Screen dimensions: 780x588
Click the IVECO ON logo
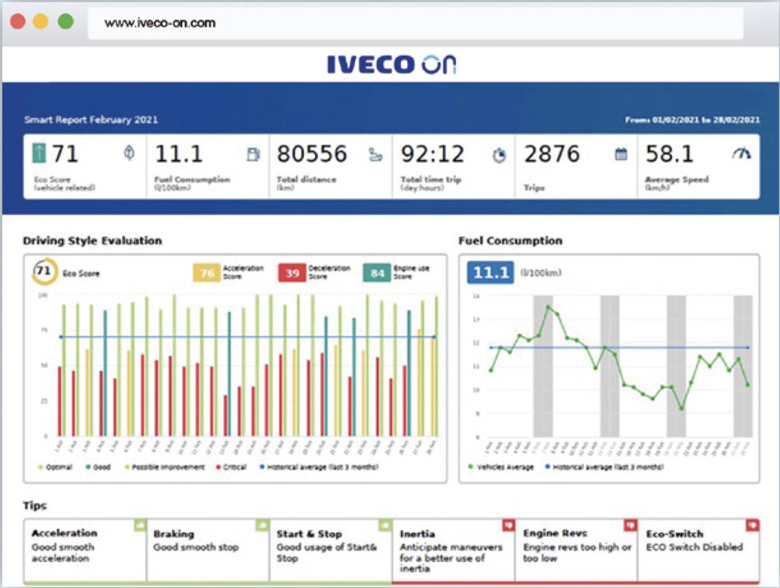[391, 64]
